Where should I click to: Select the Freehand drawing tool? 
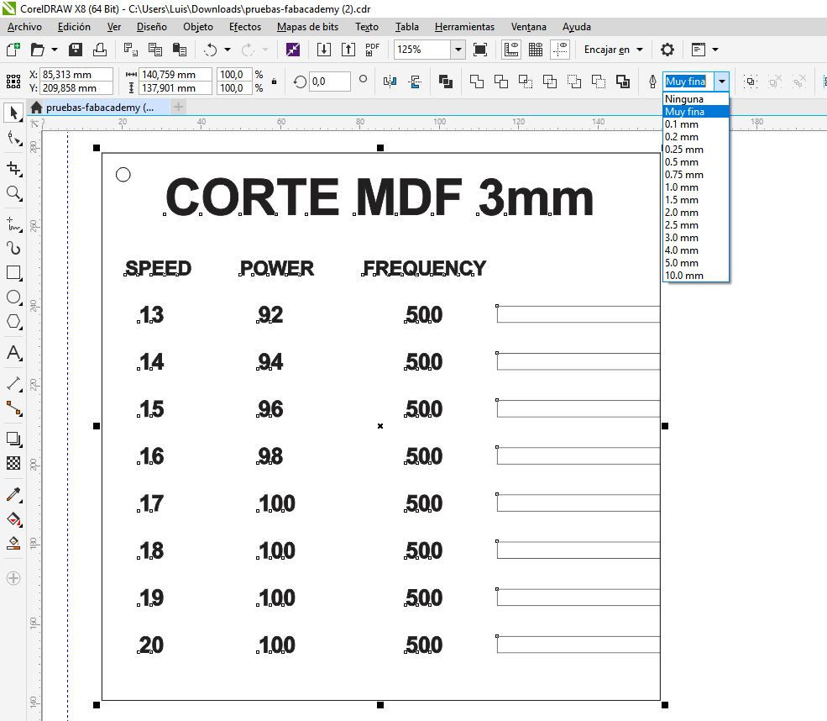(x=13, y=224)
